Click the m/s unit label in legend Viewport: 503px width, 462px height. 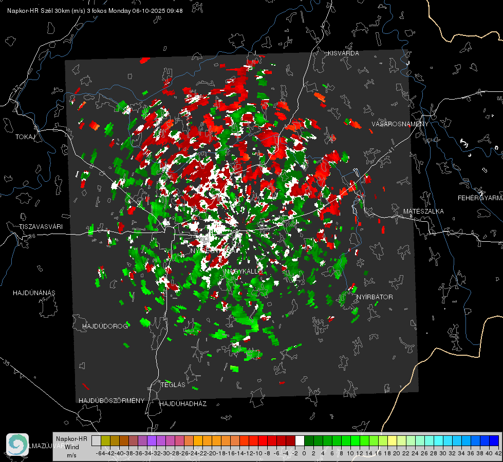[71, 455]
